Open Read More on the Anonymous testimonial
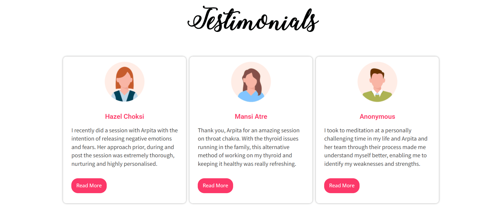The height and width of the screenshot is (216, 483). tap(342, 186)
